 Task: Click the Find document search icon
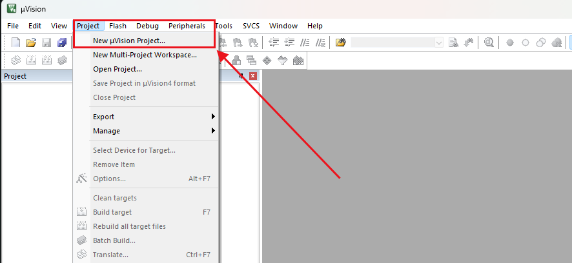(453, 43)
